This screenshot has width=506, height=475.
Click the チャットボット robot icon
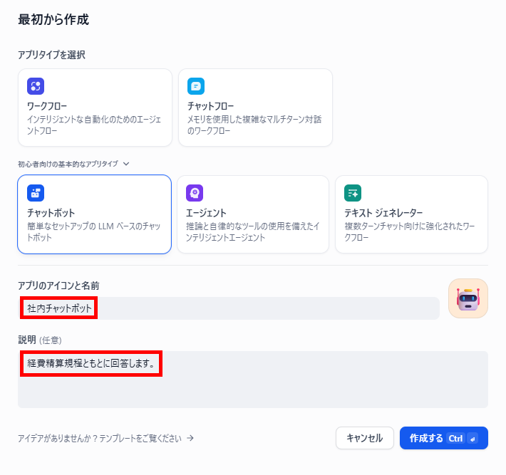pyautogui.click(x=36, y=193)
